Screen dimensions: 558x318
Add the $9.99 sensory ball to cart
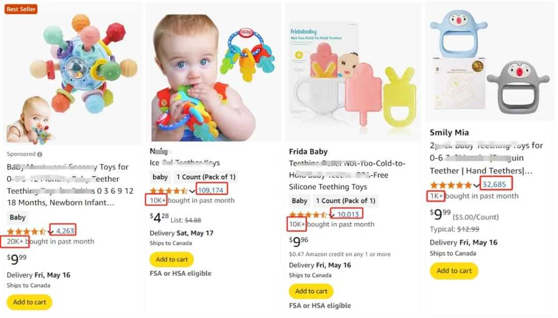29,302
